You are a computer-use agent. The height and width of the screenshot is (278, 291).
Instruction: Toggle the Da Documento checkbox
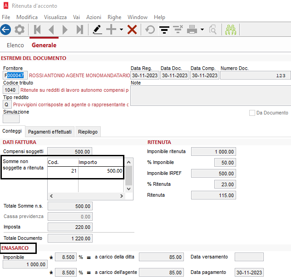252,113
